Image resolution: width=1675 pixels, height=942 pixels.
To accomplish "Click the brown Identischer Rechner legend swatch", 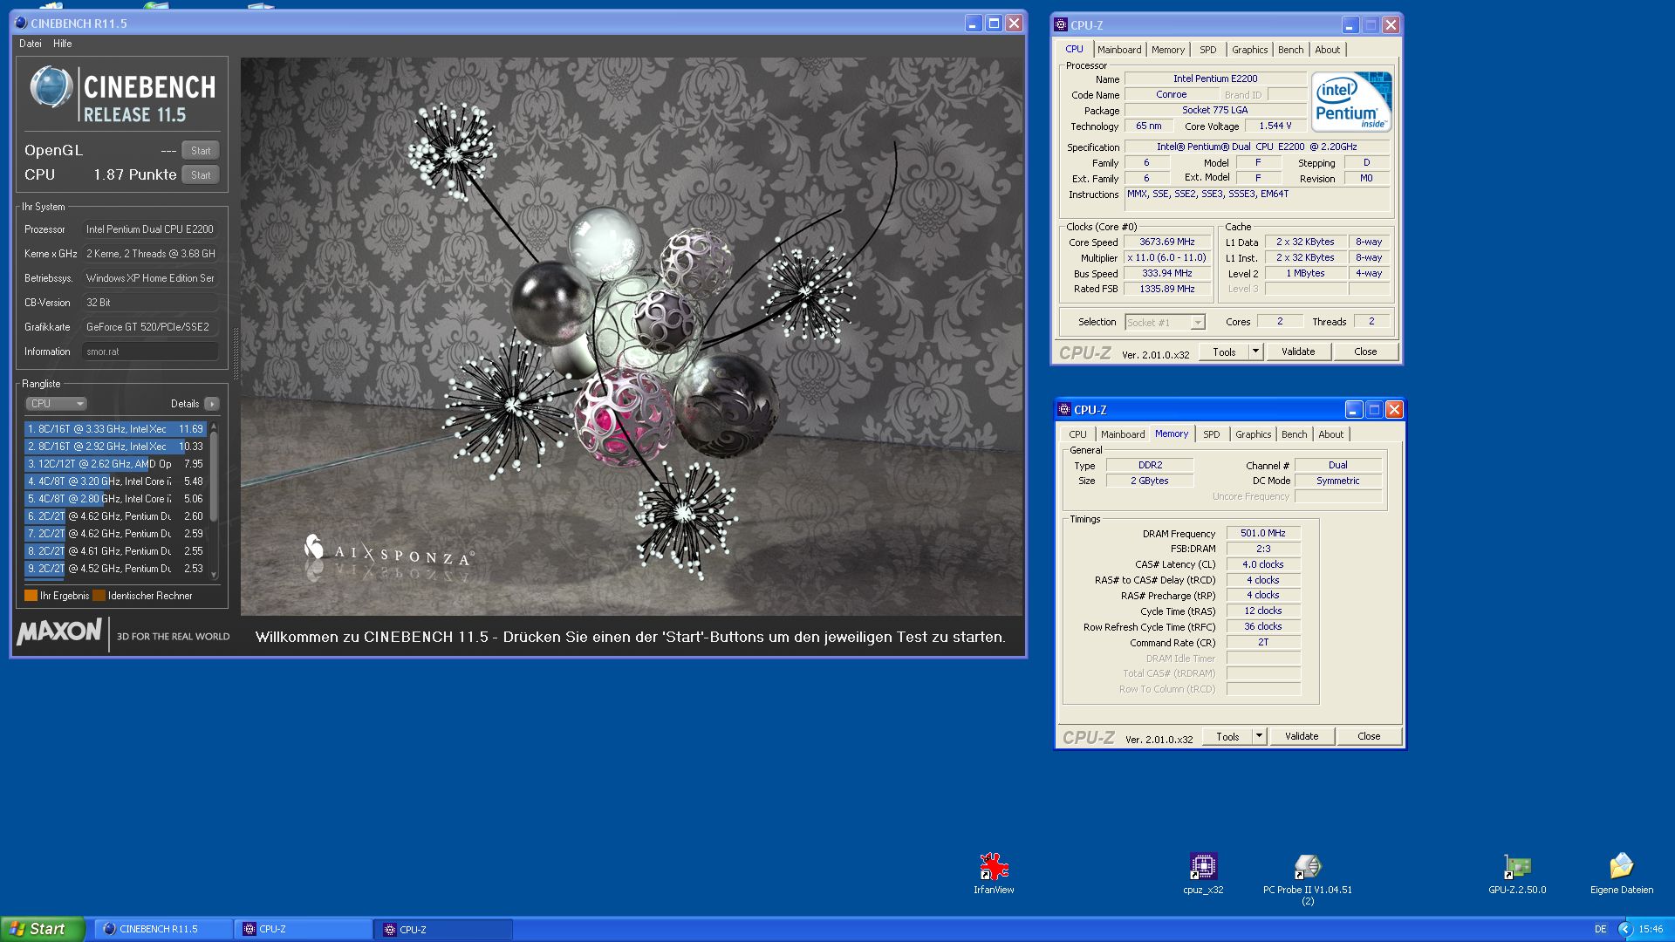I will click(99, 596).
